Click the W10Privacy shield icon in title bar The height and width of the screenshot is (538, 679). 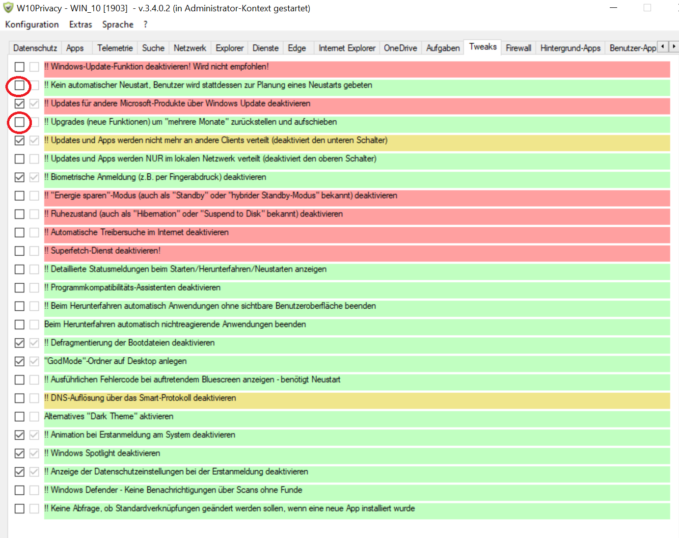click(8, 8)
